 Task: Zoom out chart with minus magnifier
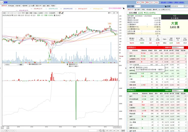[100, 130]
